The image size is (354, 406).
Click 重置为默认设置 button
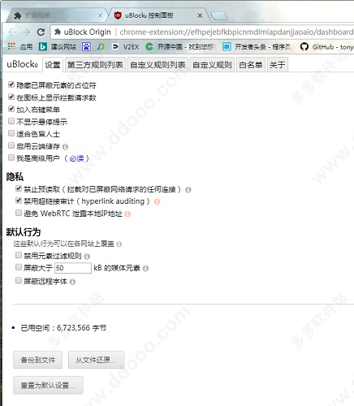click(48, 385)
